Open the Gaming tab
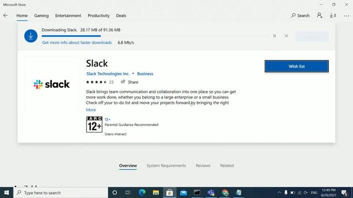Image resolution: width=353 pixels, height=198 pixels. coord(41,15)
